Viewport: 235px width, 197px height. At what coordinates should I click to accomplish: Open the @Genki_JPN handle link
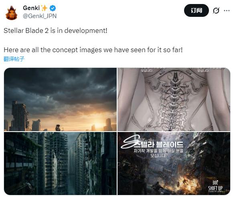pyautogui.click(x=40, y=16)
